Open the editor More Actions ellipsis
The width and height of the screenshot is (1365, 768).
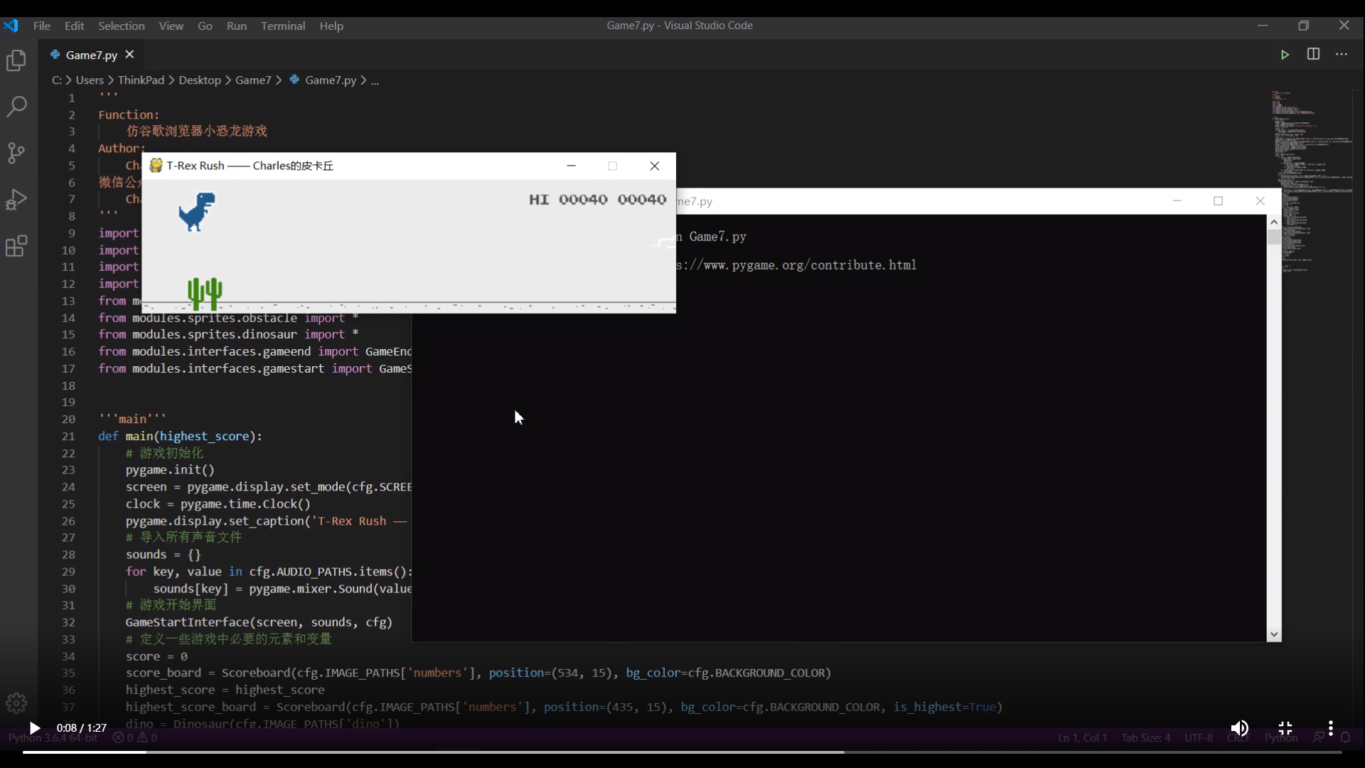coord(1342,55)
